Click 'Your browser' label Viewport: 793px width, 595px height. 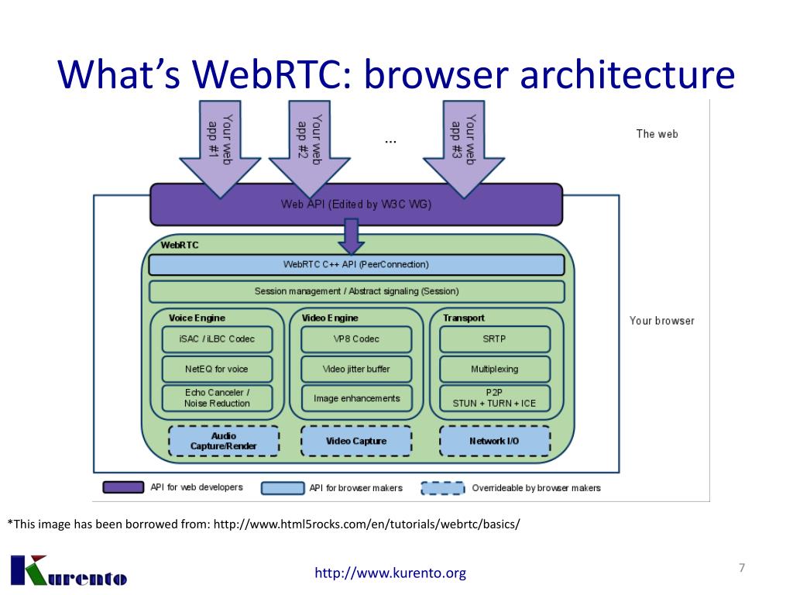[x=661, y=321]
